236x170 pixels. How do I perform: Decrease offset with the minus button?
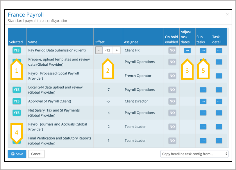pos(99,50)
